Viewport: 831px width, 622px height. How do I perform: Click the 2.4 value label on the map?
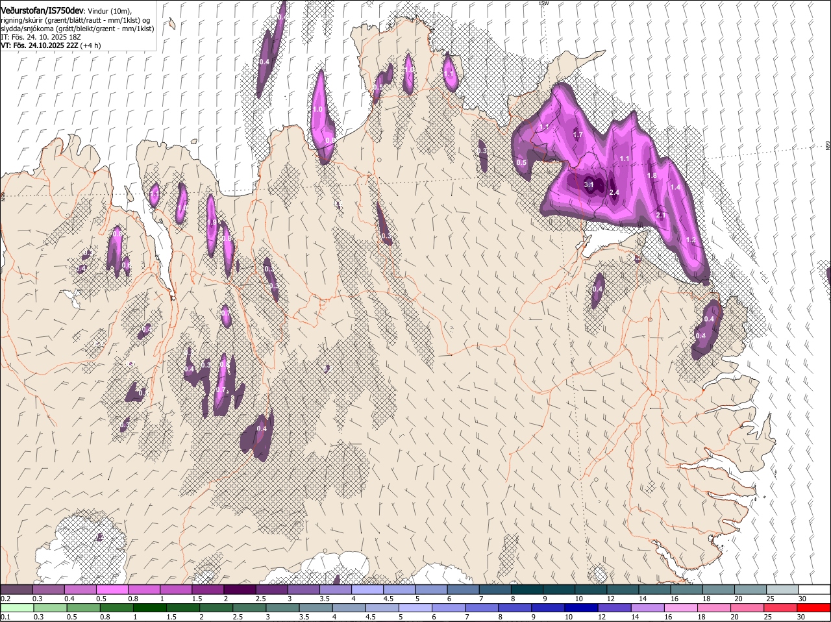[614, 193]
